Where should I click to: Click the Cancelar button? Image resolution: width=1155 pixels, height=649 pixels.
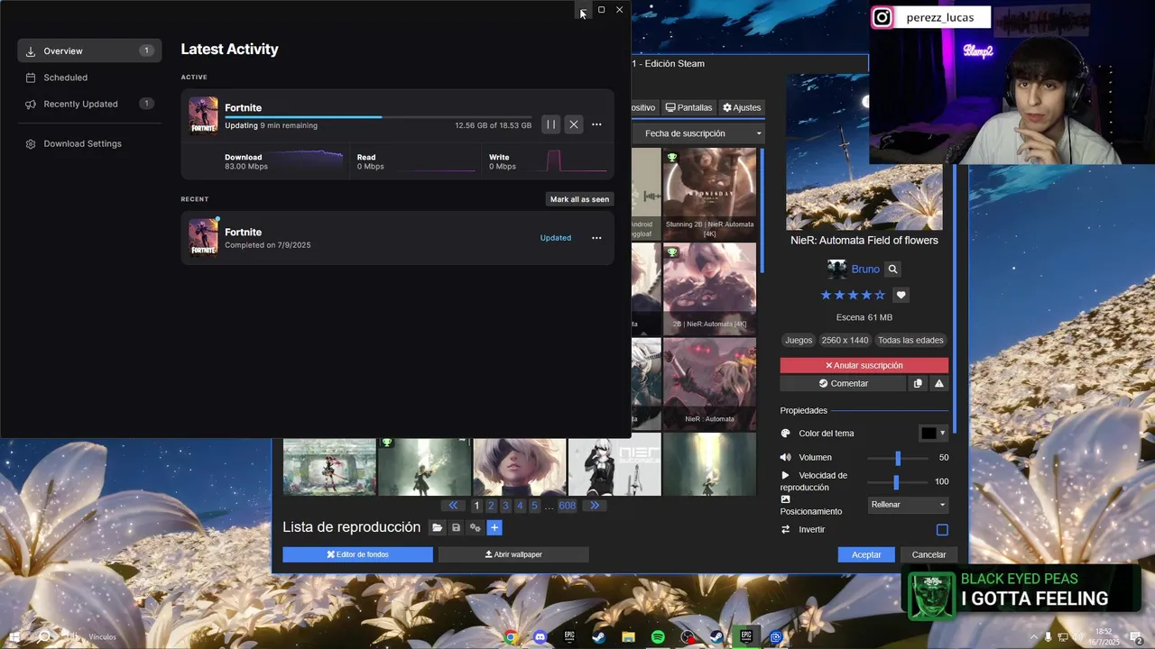tap(929, 554)
